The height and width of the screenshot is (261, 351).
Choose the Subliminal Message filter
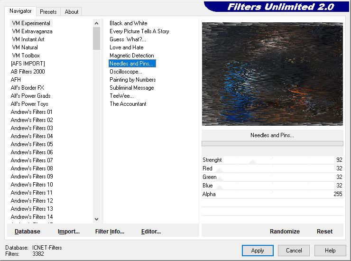[132, 88]
